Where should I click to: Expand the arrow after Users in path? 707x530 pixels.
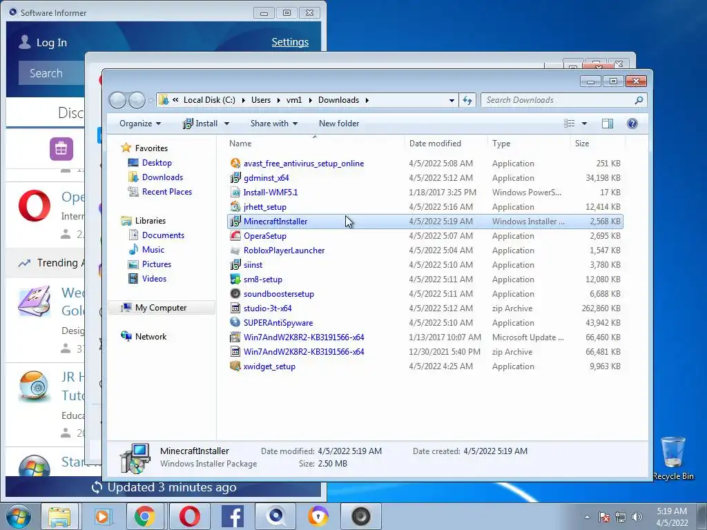[278, 100]
